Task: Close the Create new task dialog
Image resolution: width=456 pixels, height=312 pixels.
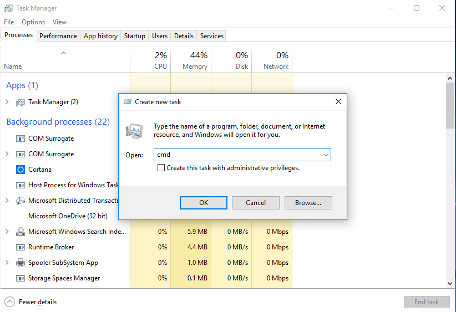Action: (x=338, y=101)
